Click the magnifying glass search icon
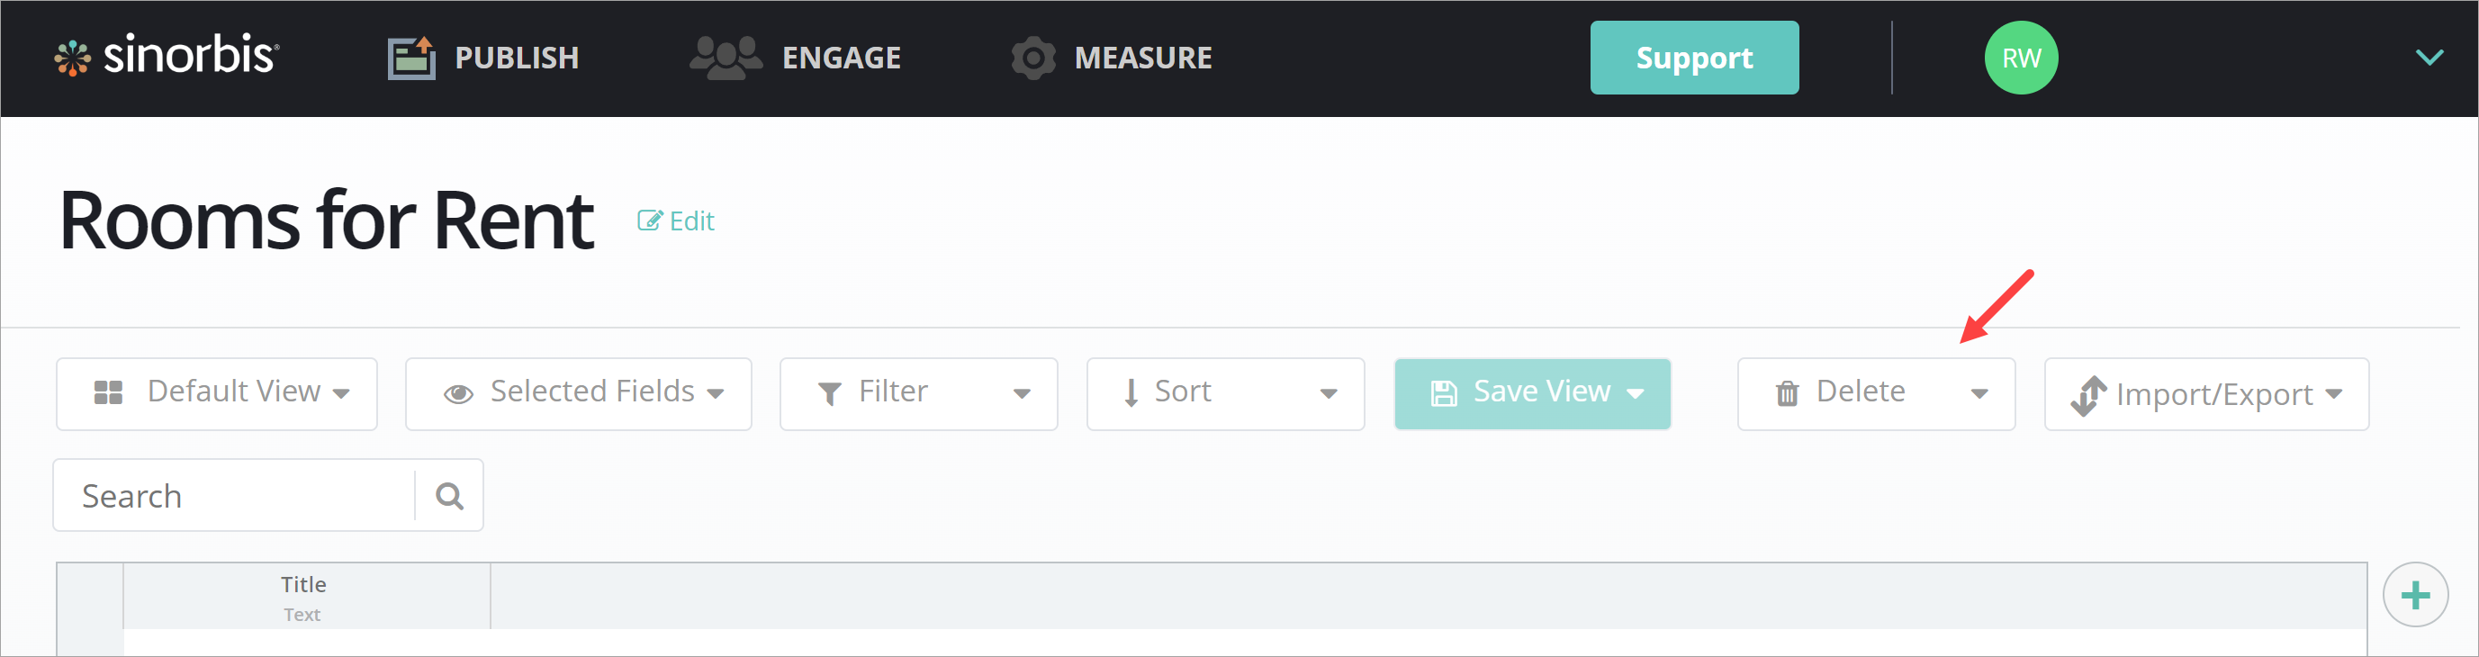2479x657 pixels. tap(449, 495)
